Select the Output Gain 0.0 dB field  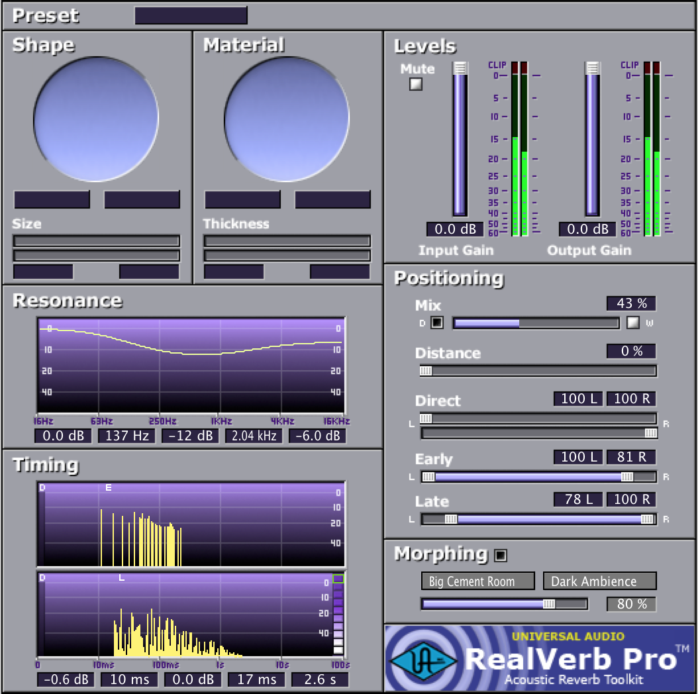(587, 229)
